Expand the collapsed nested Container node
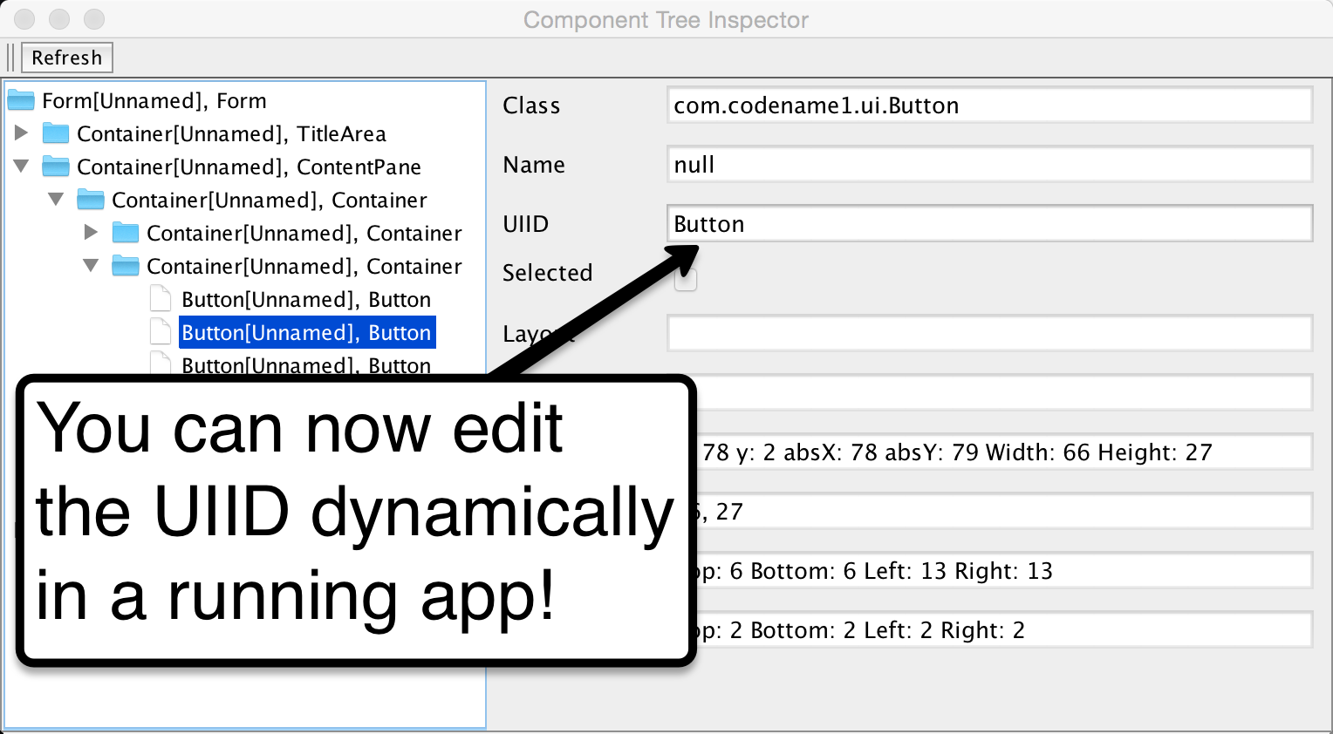Viewport: 1333px width, 734px height. pyautogui.click(x=91, y=232)
